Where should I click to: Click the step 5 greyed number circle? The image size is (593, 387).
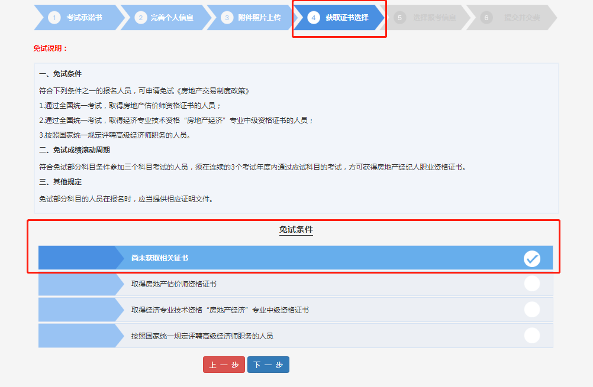(400, 18)
